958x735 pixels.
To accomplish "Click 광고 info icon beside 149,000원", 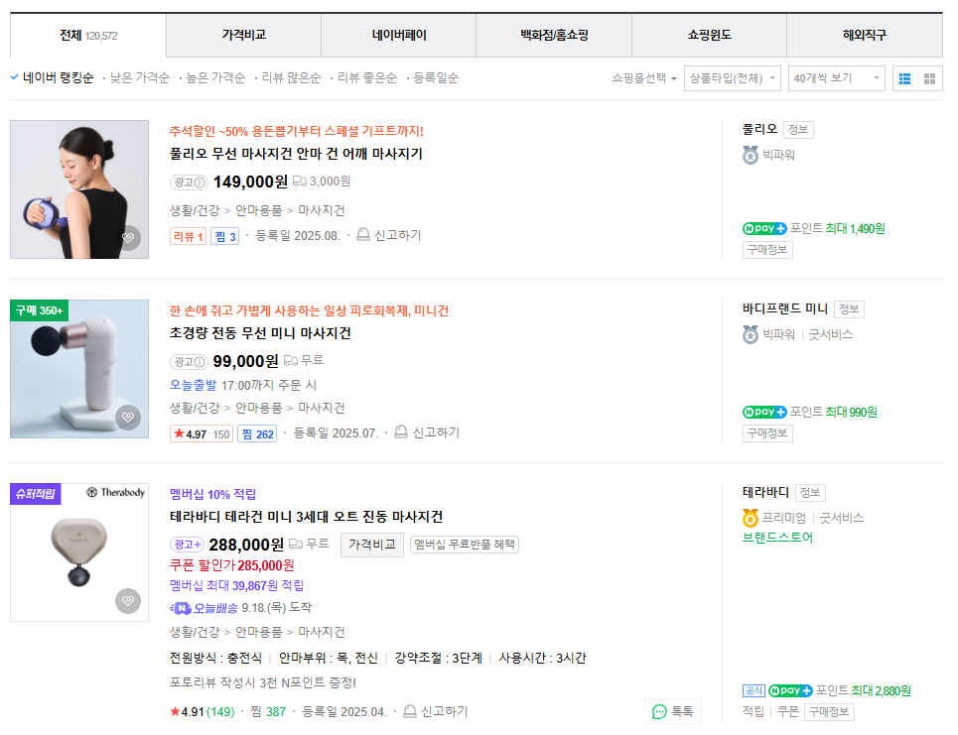I will click(189, 182).
